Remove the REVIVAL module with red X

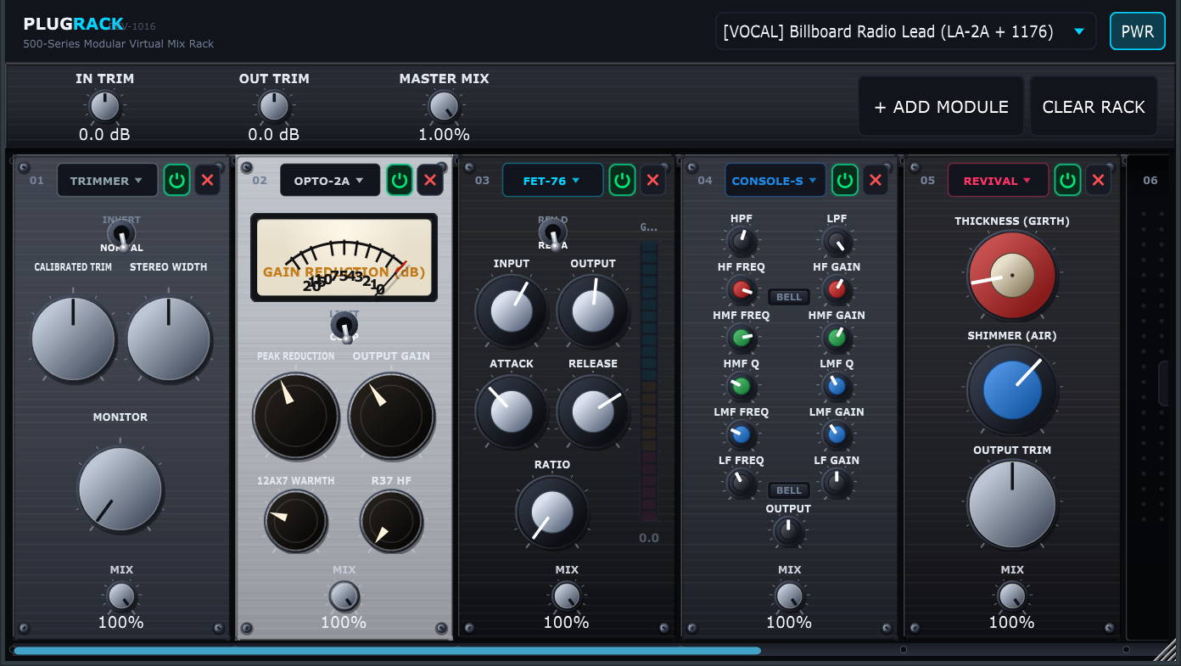point(1098,180)
